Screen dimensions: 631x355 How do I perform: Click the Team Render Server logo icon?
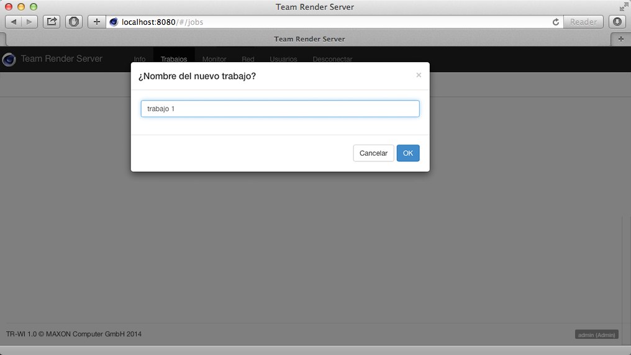(9, 60)
